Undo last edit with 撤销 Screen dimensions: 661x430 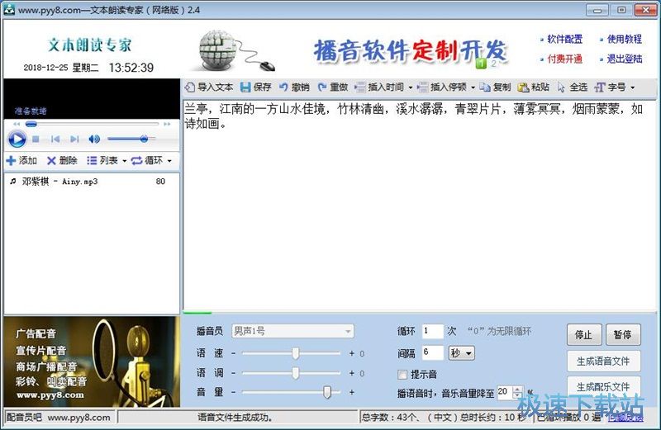tap(294, 87)
